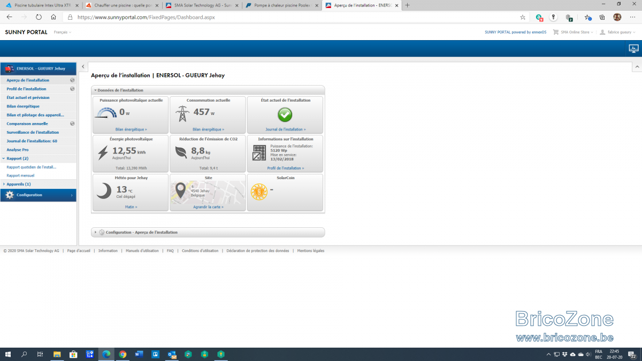This screenshot has height=361, width=642.
Task: Click the red ENERSOL plant icon in sidebar header
Action: coord(9,68)
